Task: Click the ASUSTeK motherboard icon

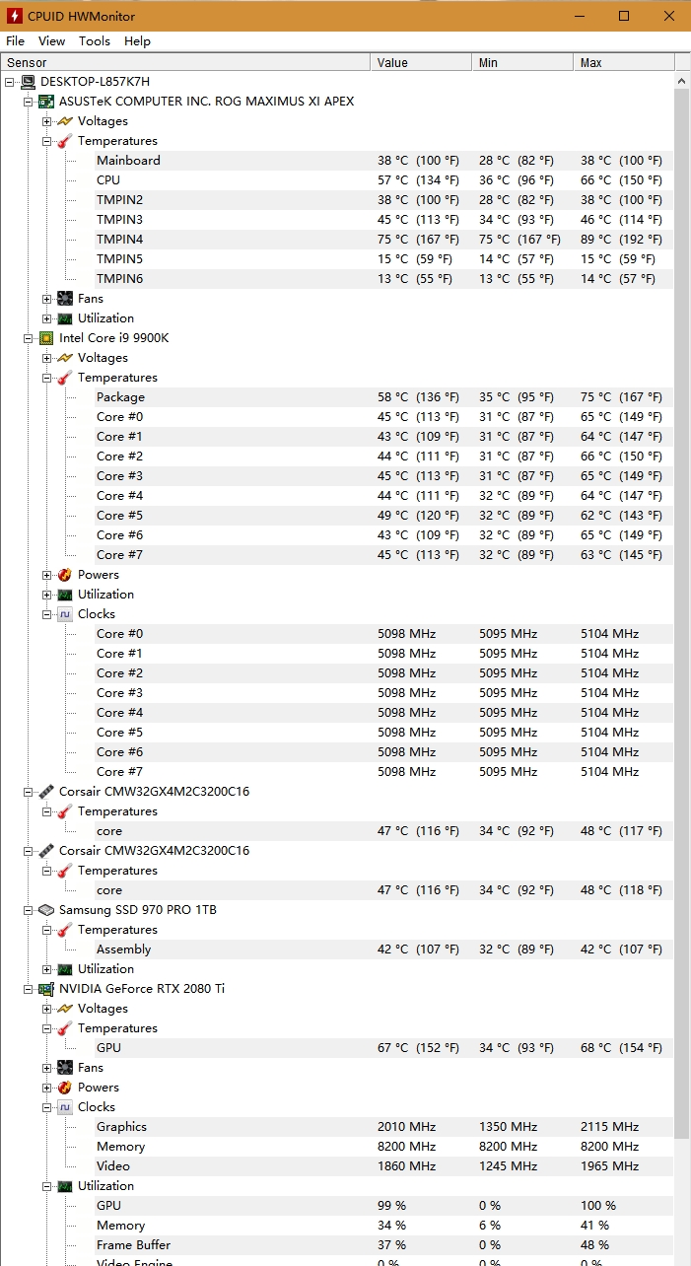Action: coord(46,102)
